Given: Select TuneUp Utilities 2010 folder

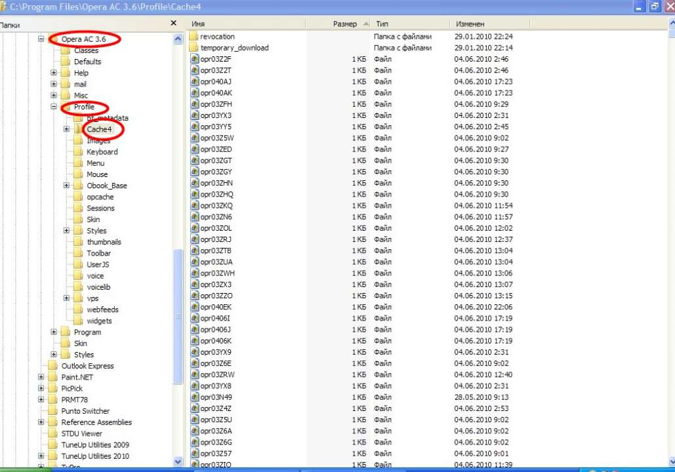Looking at the screenshot, I should tap(95, 456).
